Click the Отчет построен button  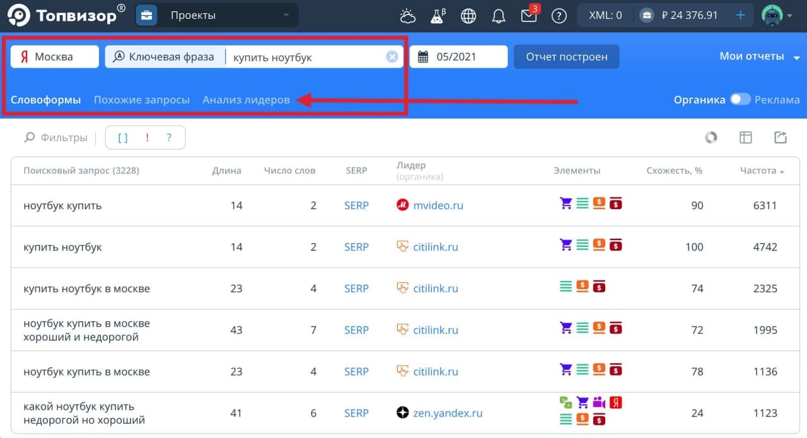(567, 57)
